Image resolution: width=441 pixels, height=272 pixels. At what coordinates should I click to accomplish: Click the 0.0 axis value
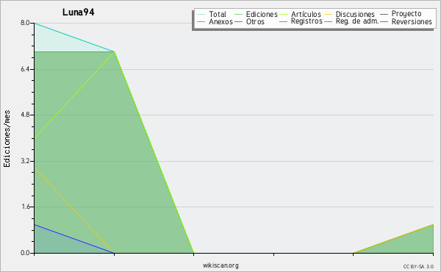pyautogui.click(x=25, y=253)
